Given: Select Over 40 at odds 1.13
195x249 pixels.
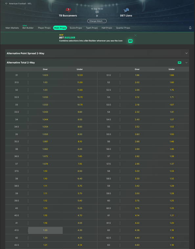Looking at the screenshot, I should 45,208.
